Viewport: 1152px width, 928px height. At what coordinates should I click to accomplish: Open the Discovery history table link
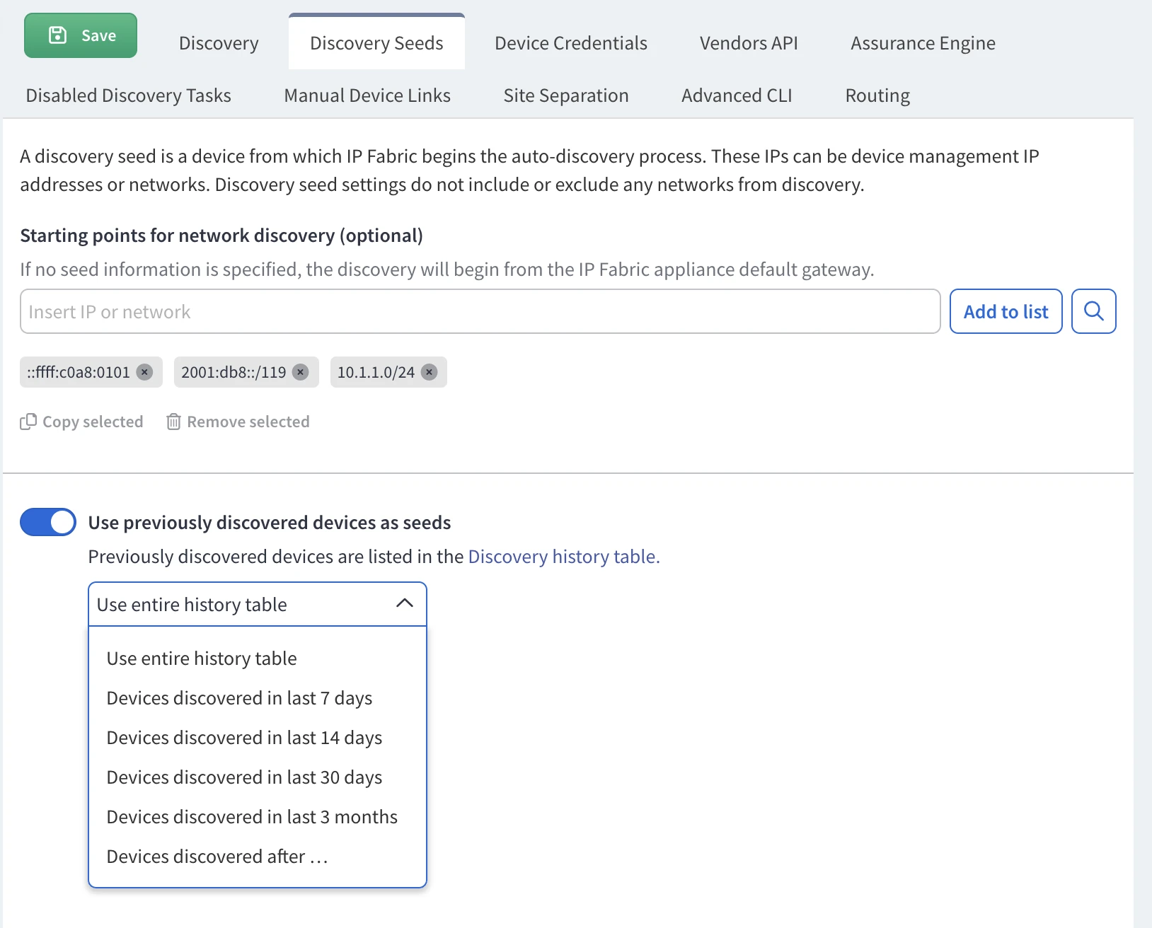click(563, 557)
